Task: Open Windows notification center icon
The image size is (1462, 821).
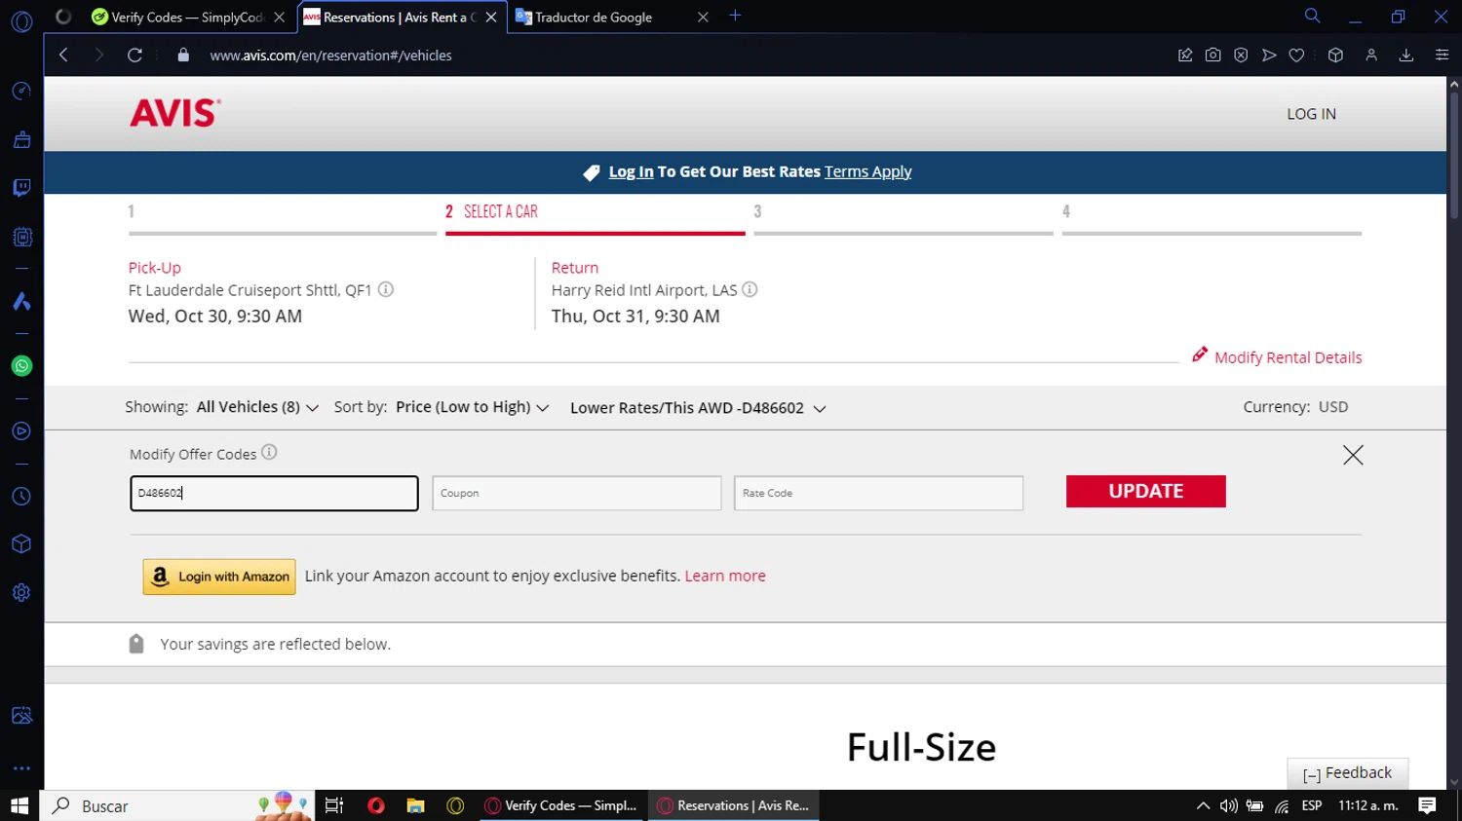Action: [1427, 805]
